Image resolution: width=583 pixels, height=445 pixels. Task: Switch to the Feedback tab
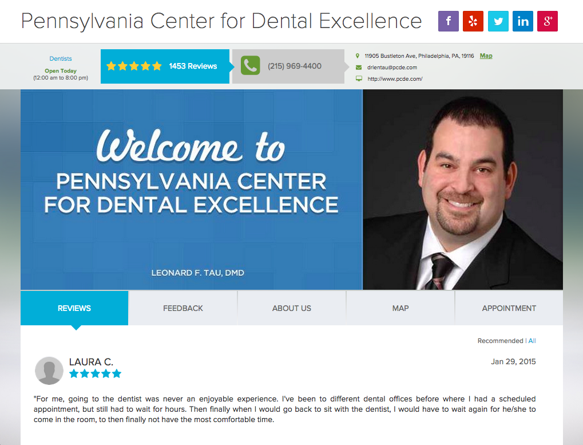point(183,308)
